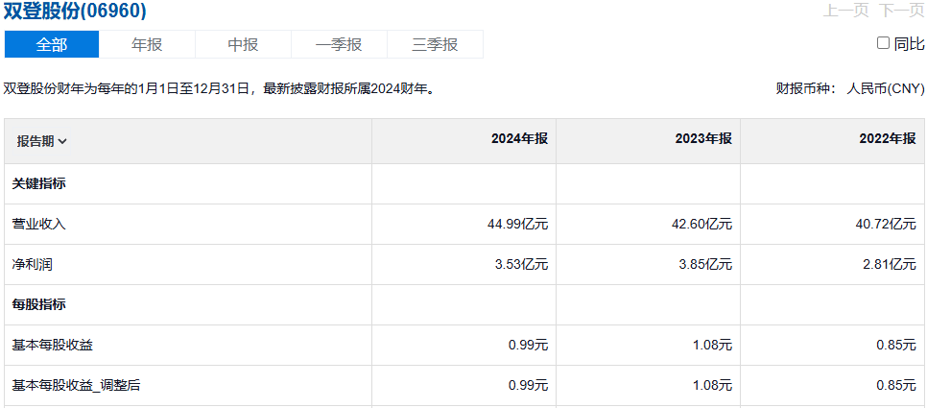Click the 2.81亿元 net profit value

click(x=890, y=264)
